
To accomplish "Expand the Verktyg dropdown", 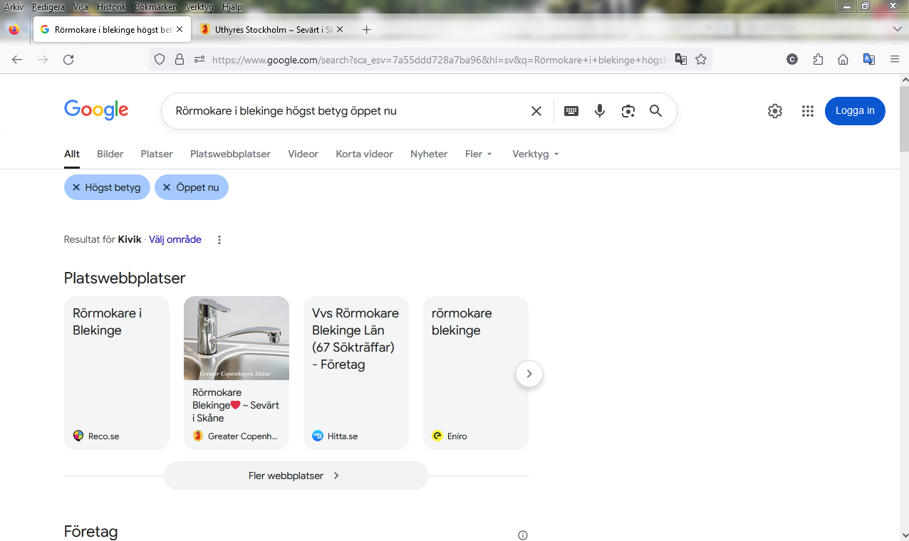I will click(x=535, y=154).
